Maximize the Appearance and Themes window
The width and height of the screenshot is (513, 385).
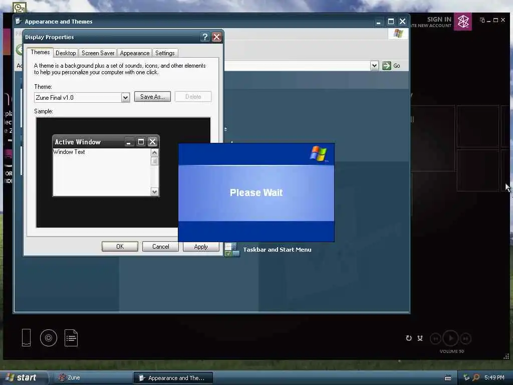pos(391,22)
